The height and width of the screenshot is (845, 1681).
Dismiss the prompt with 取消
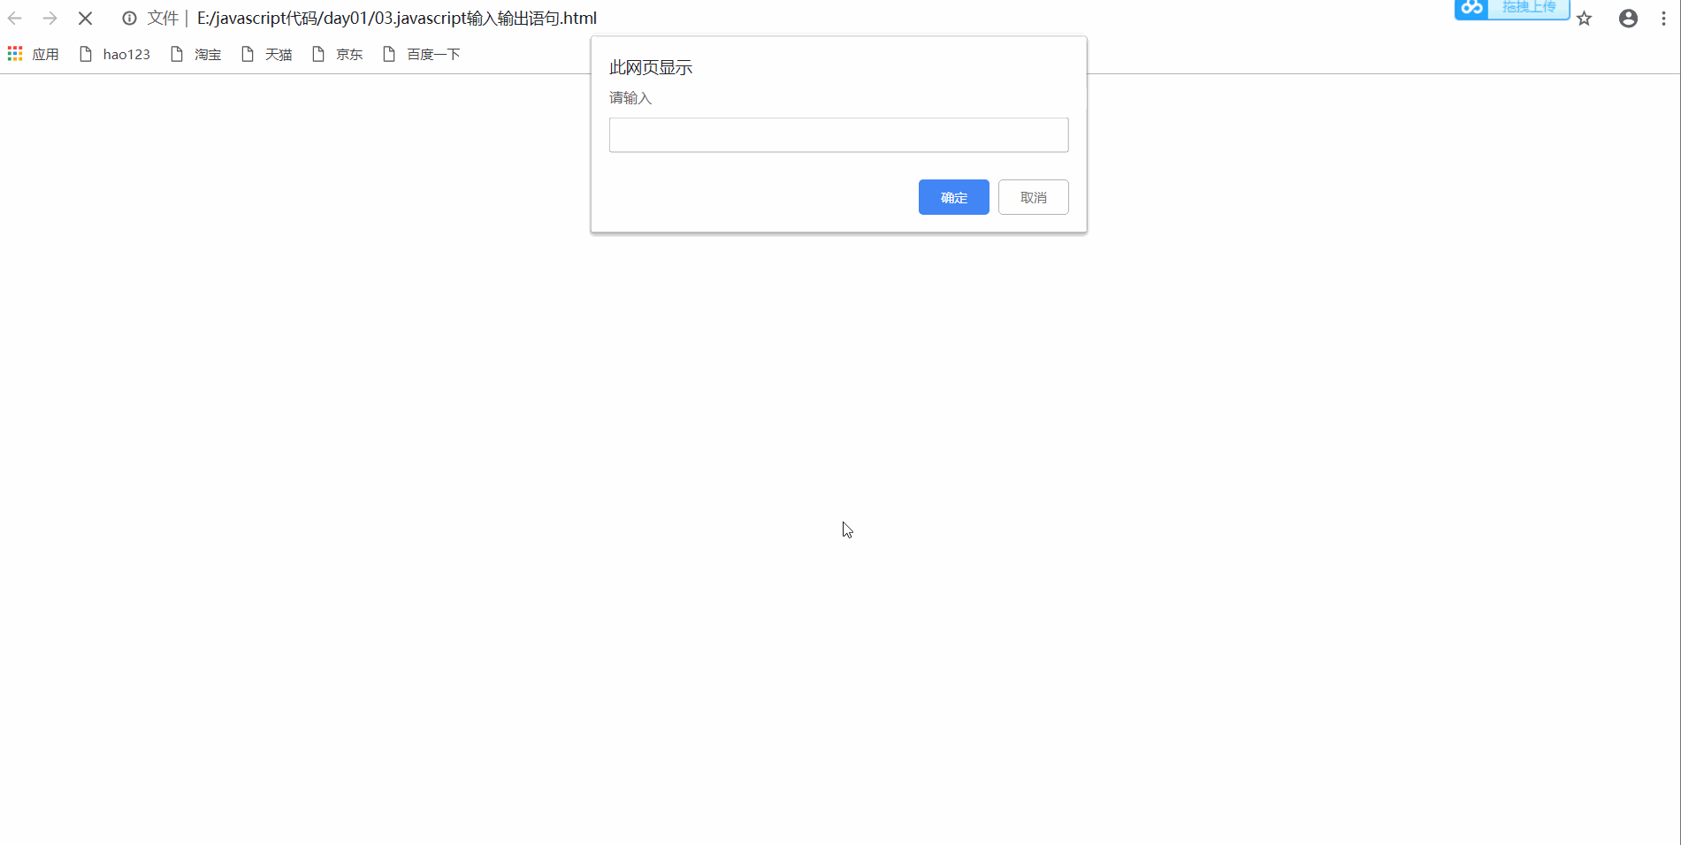click(x=1033, y=197)
